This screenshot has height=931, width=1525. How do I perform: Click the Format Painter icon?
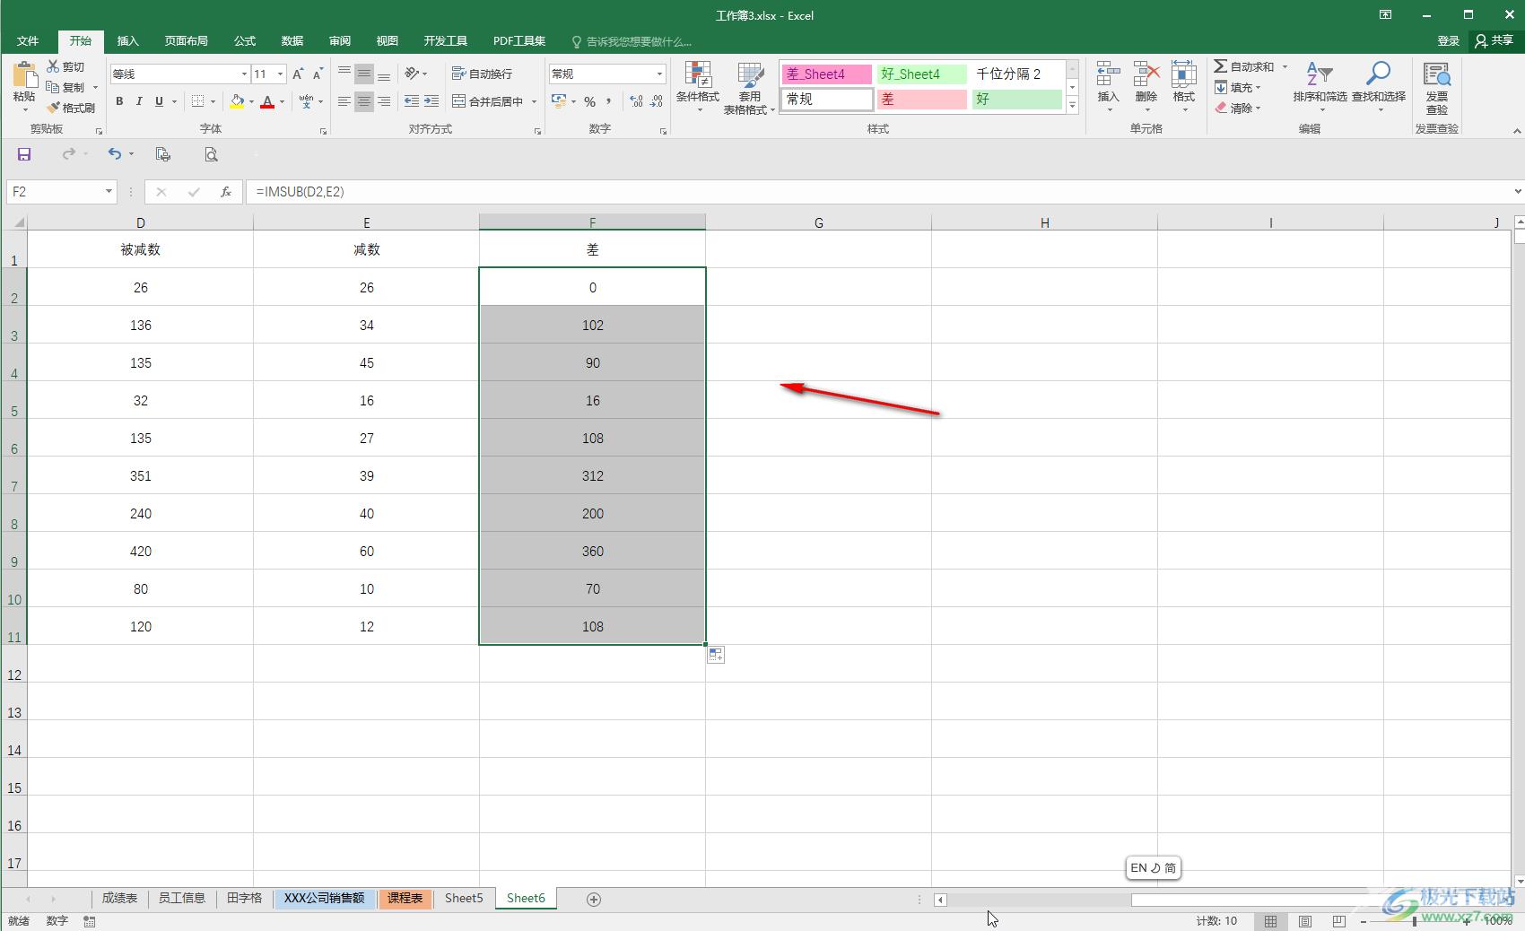point(53,108)
